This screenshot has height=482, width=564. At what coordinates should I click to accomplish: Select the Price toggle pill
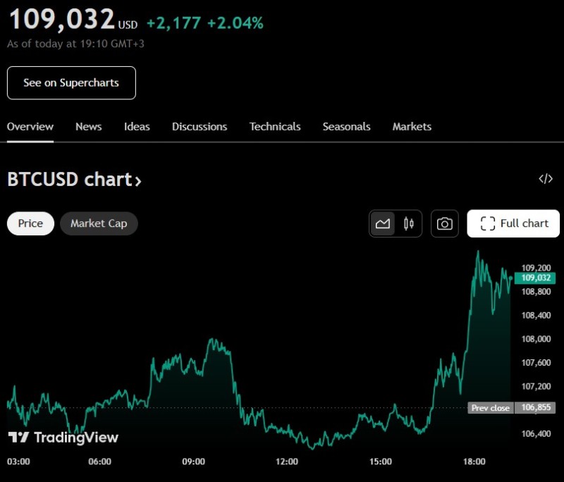tap(30, 223)
